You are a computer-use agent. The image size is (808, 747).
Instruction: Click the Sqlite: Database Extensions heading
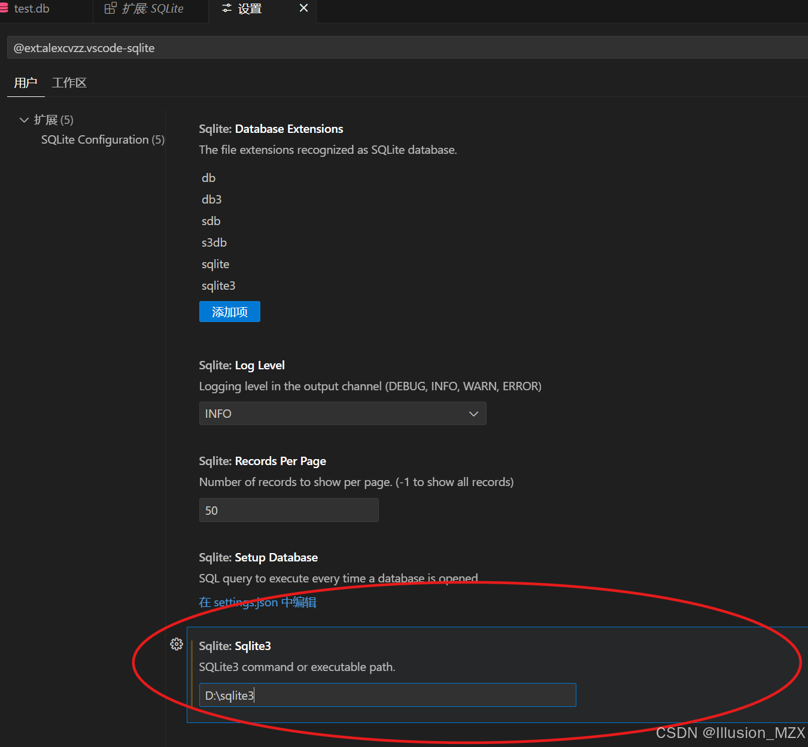271,129
